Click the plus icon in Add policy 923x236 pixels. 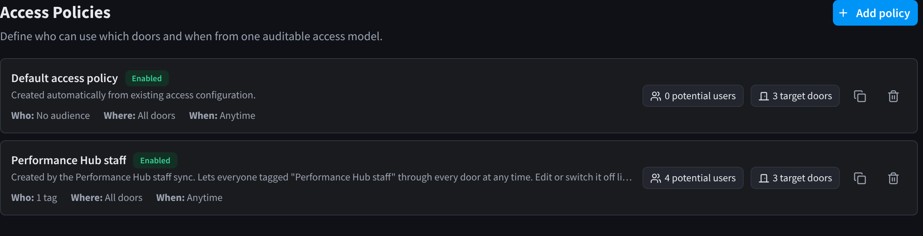(x=843, y=13)
